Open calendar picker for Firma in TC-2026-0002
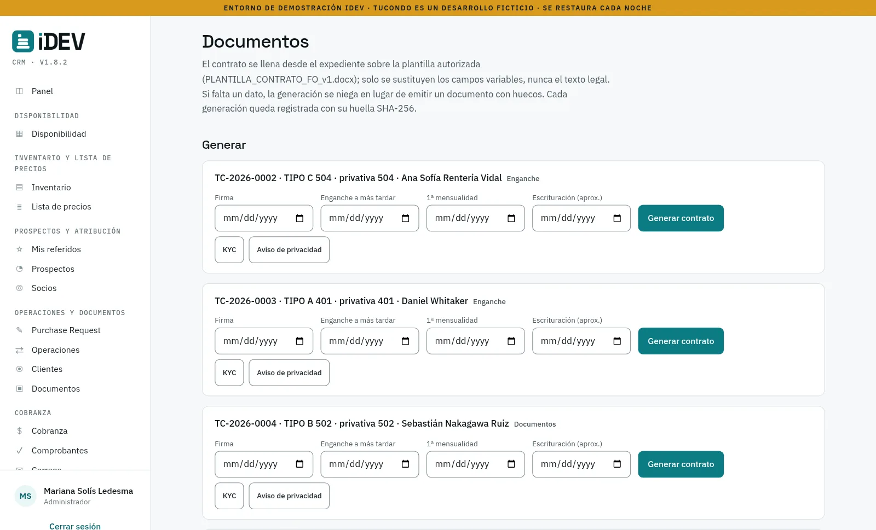This screenshot has height=530, width=876. (299, 218)
